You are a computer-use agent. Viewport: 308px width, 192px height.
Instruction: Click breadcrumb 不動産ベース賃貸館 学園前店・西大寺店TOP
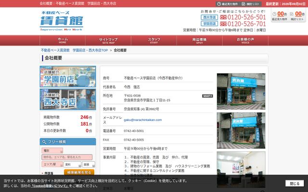tap(74, 50)
